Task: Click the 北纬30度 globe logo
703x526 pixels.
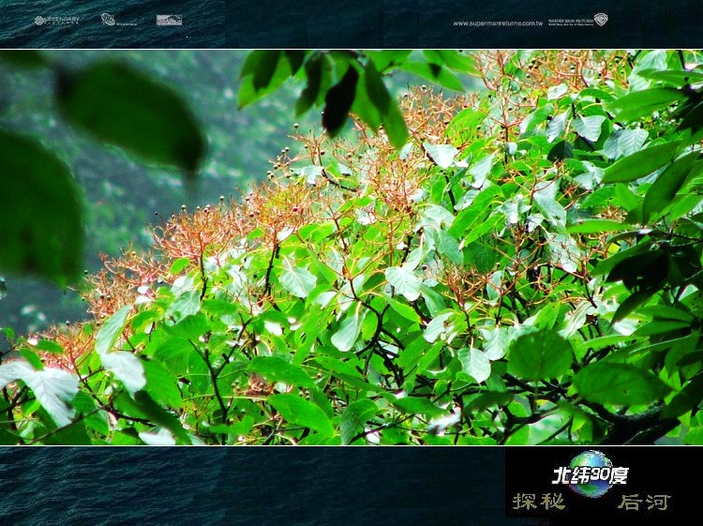Action: point(591,474)
